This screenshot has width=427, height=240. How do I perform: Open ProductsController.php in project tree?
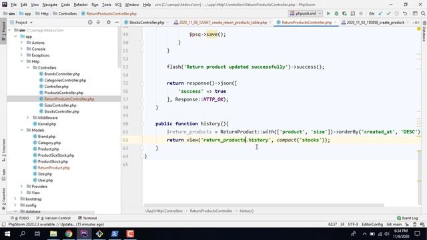point(64,93)
